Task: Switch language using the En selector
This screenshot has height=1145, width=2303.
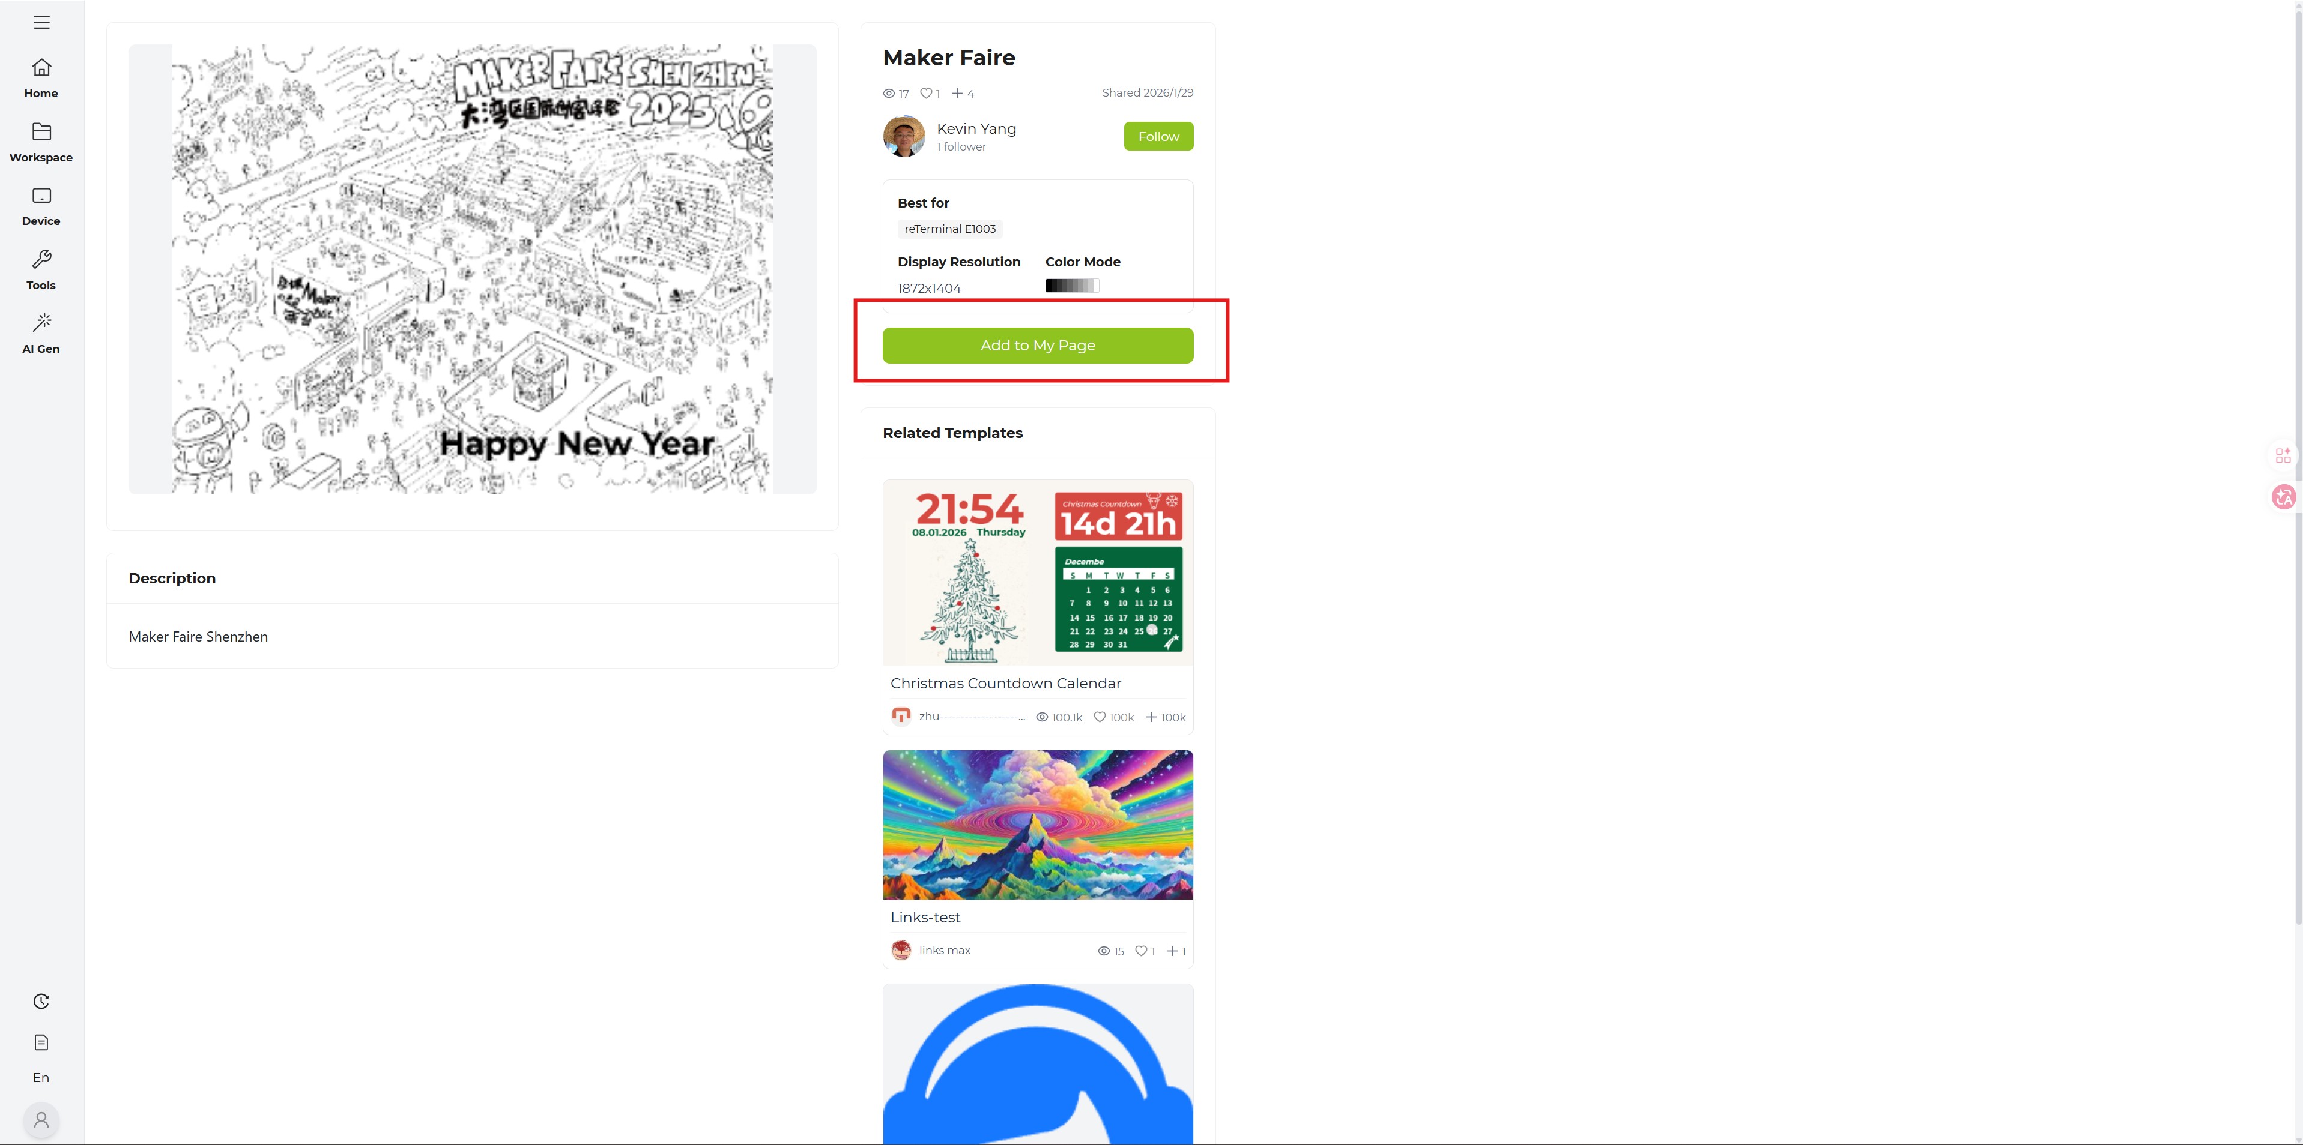Action: [41, 1078]
